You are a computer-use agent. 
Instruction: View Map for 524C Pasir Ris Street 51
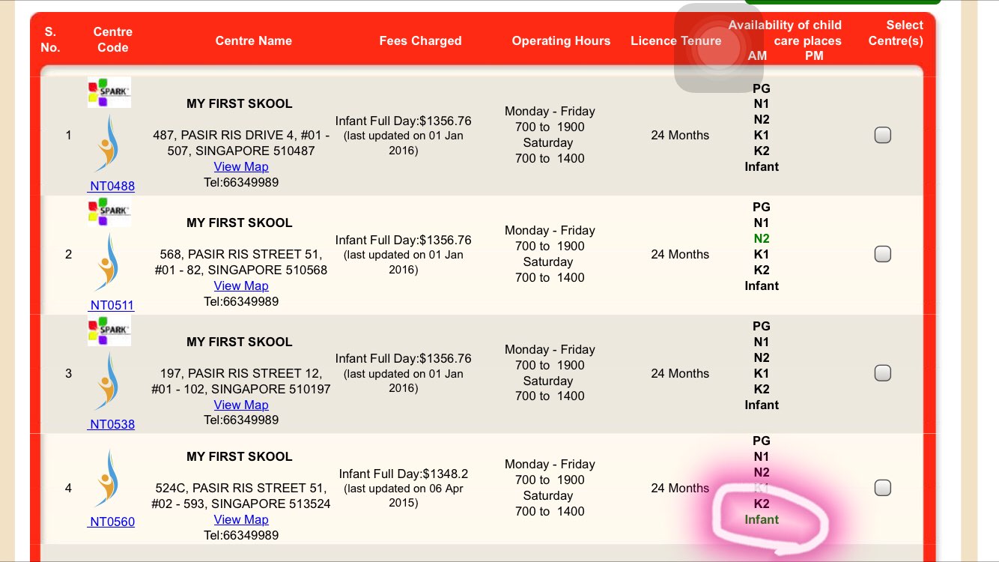[x=240, y=519]
